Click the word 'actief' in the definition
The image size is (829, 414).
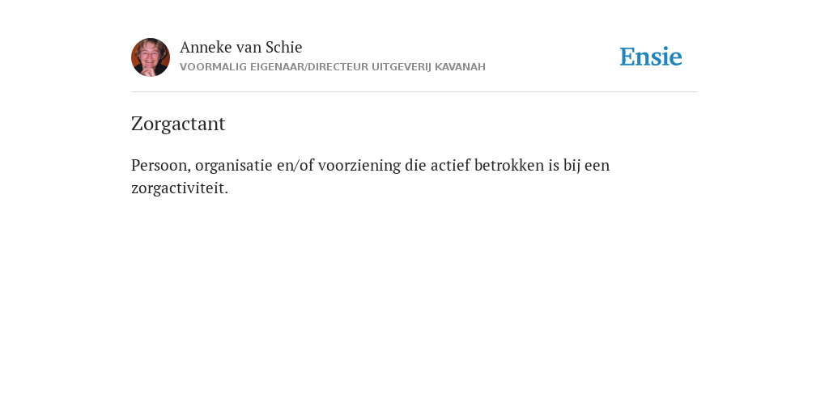click(450, 165)
